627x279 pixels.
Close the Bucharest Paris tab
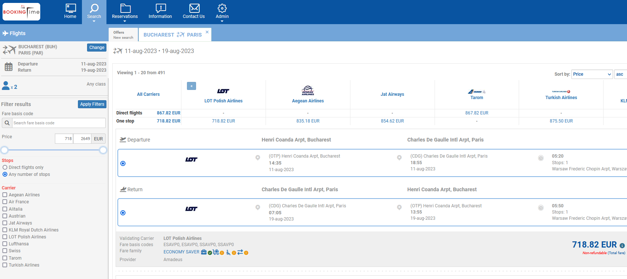207,32
